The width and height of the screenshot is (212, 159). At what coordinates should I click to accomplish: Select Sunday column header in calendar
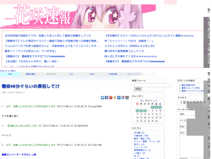[x=137, y=103]
